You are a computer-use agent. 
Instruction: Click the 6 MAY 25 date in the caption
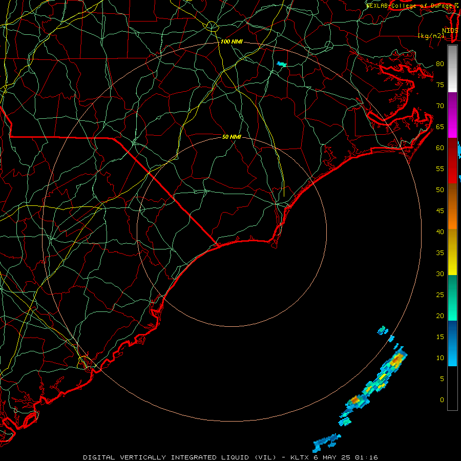(x=332, y=457)
